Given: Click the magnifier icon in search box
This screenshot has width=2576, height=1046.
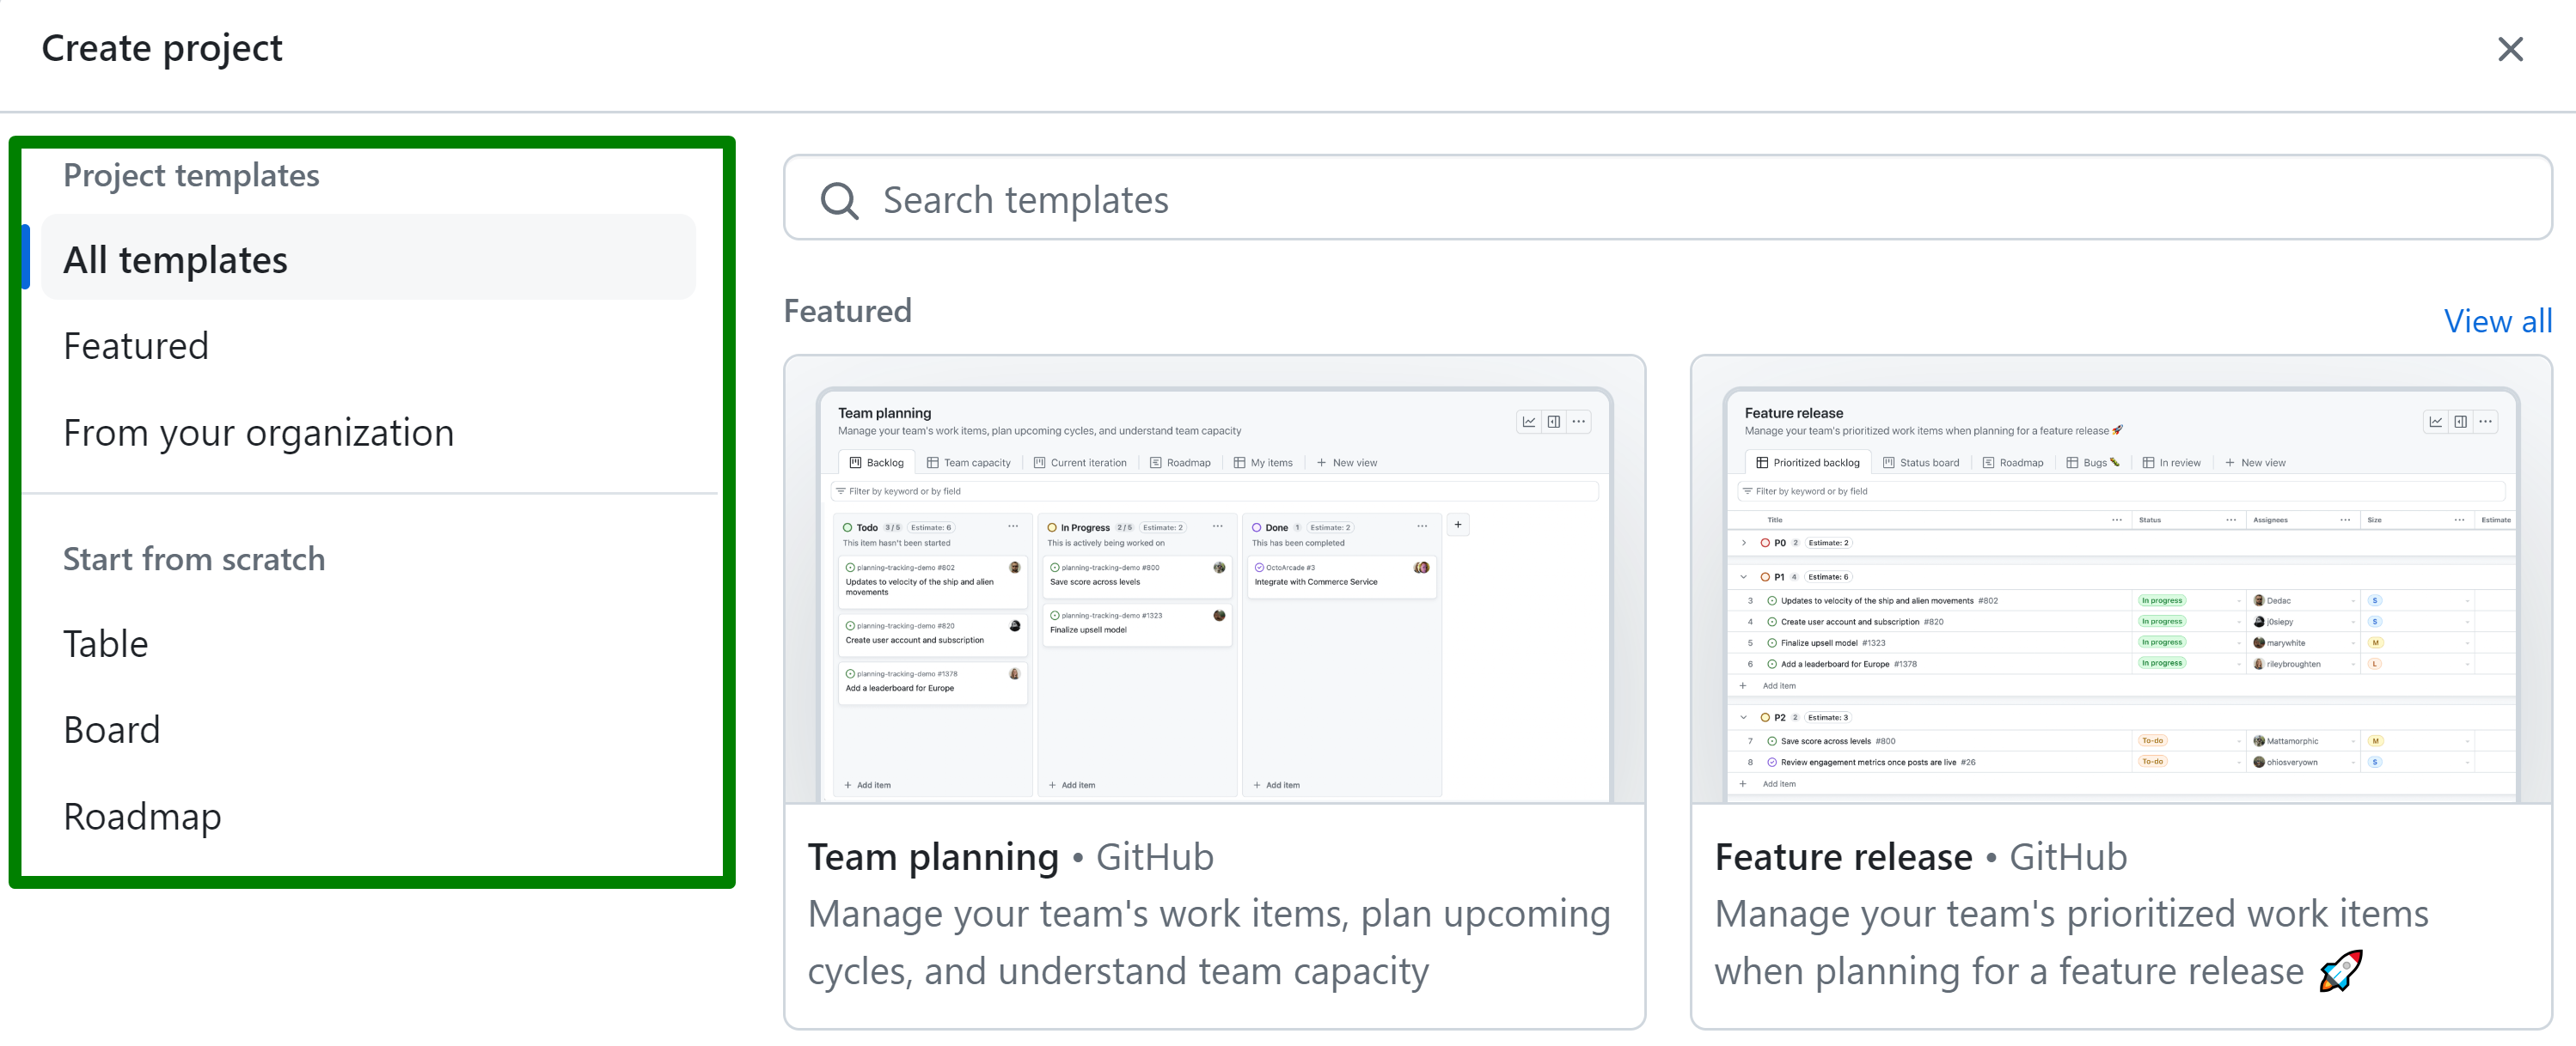Looking at the screenshot, I should pos(838,201).
